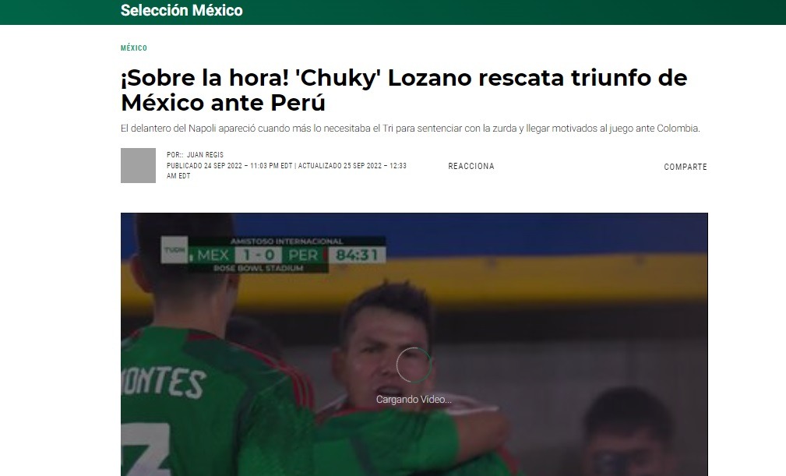Click the Rose Bowl Stadium caption in video

pyautogui.click(x=258, y=268)
